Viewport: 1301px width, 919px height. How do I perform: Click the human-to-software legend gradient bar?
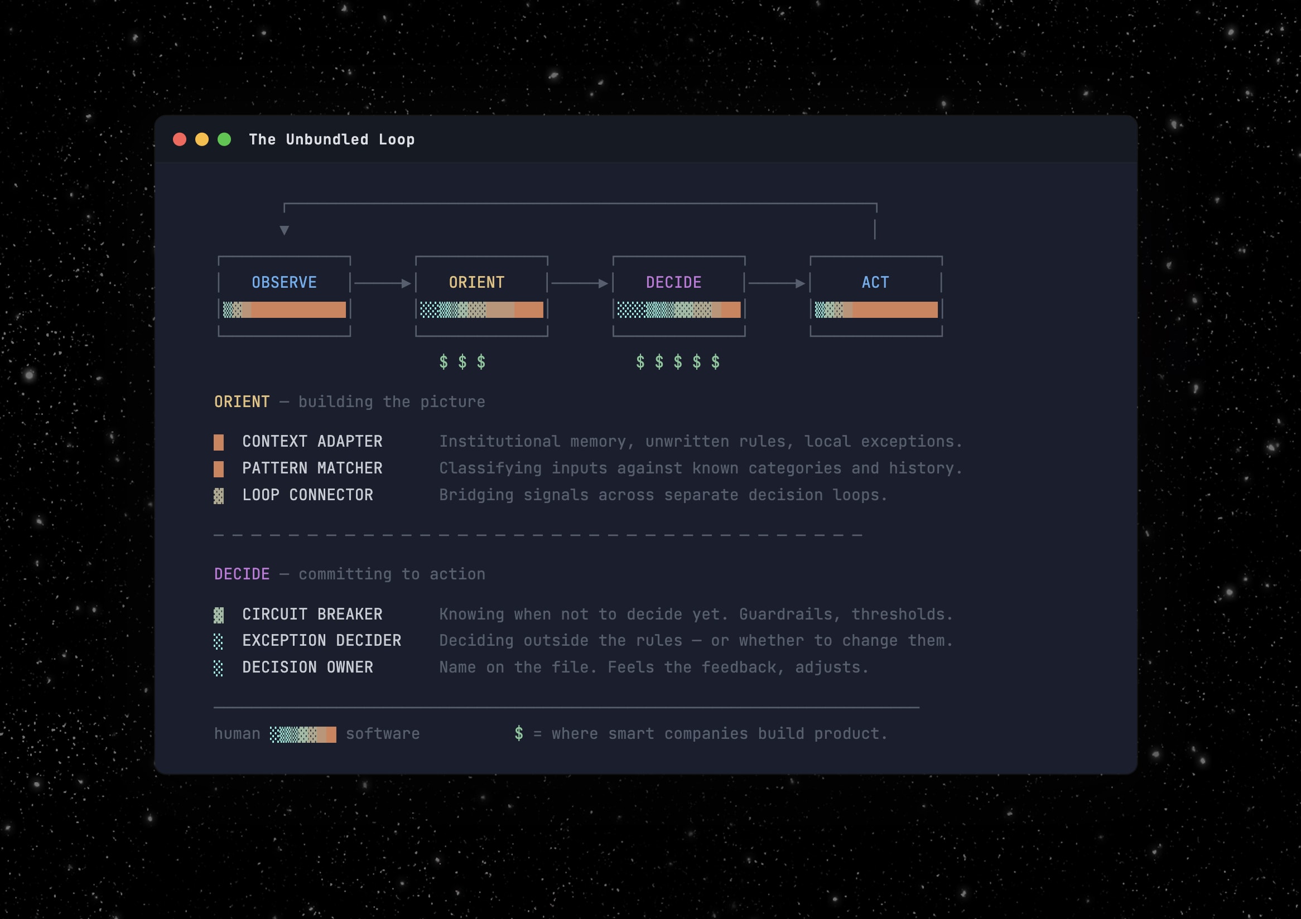tap(302, 734)
